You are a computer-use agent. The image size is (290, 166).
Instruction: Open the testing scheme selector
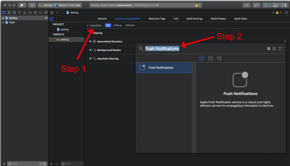coord(45,5)
